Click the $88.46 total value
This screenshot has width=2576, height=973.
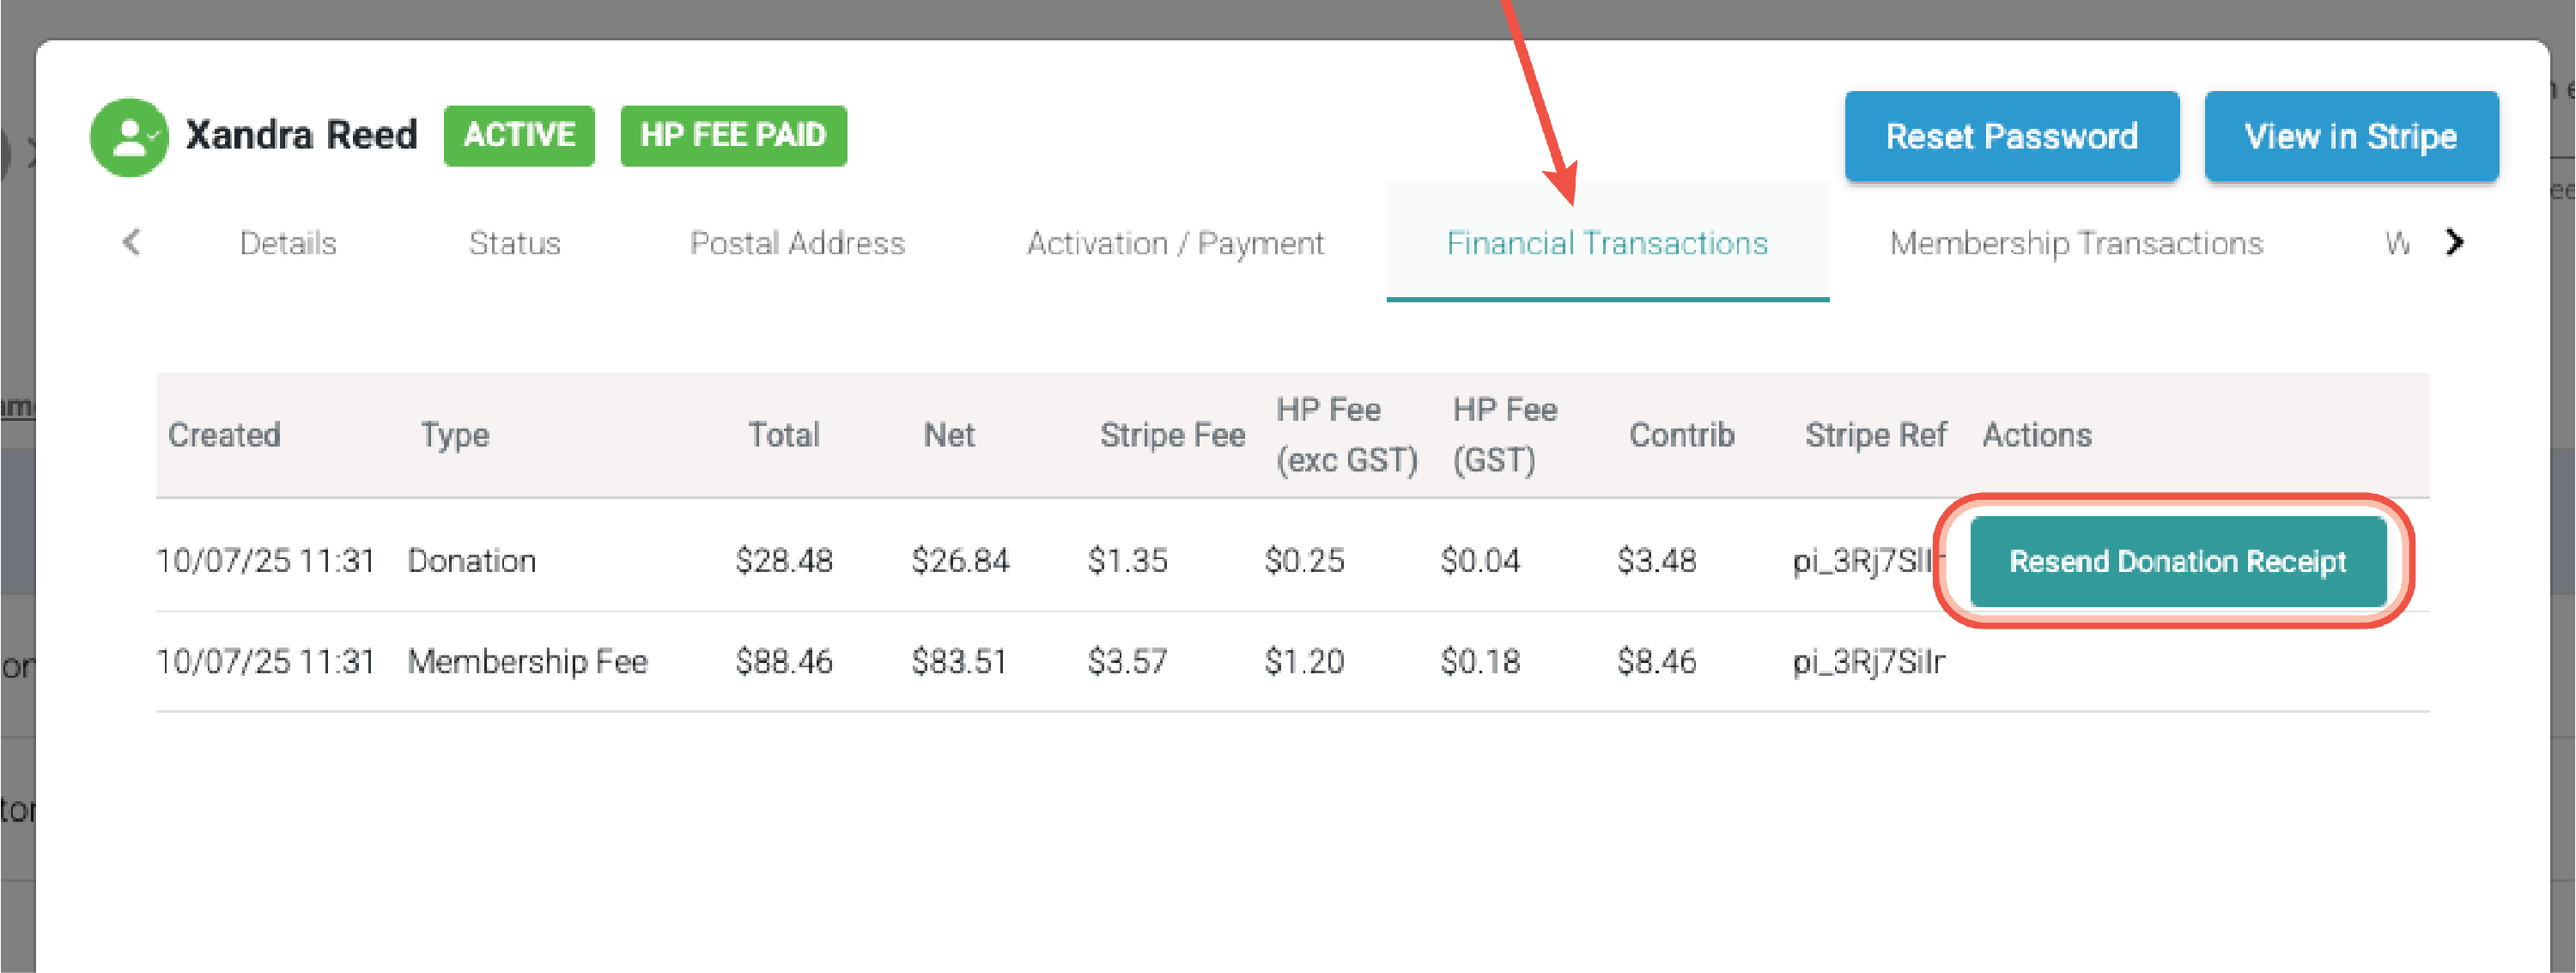[x=784, y=662]
